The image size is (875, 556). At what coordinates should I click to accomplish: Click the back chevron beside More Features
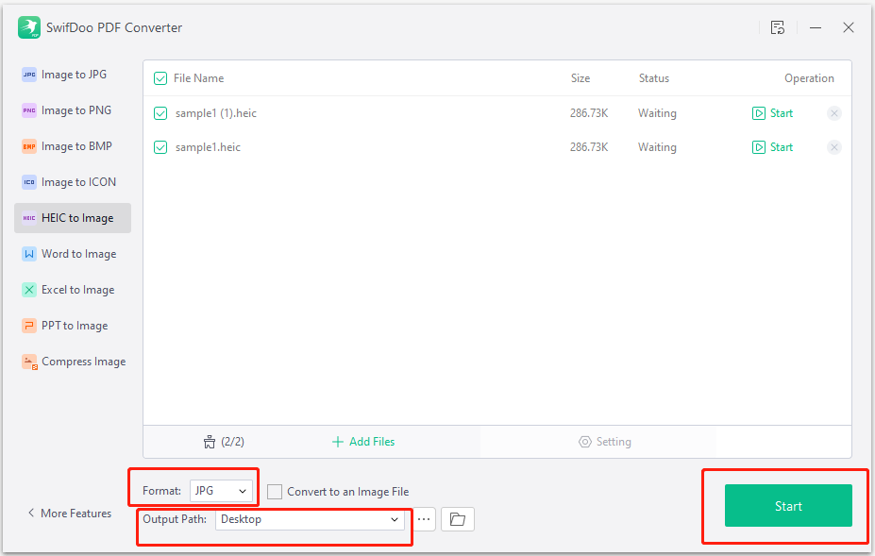point(31,513)
